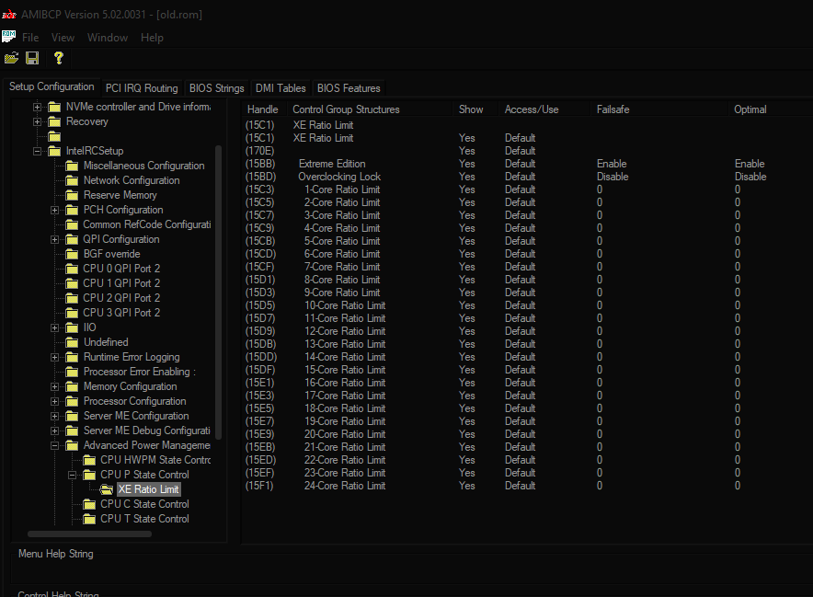Switch to the BIOS Features tab
The image size is (813, 597).
[x=349, y=88]
